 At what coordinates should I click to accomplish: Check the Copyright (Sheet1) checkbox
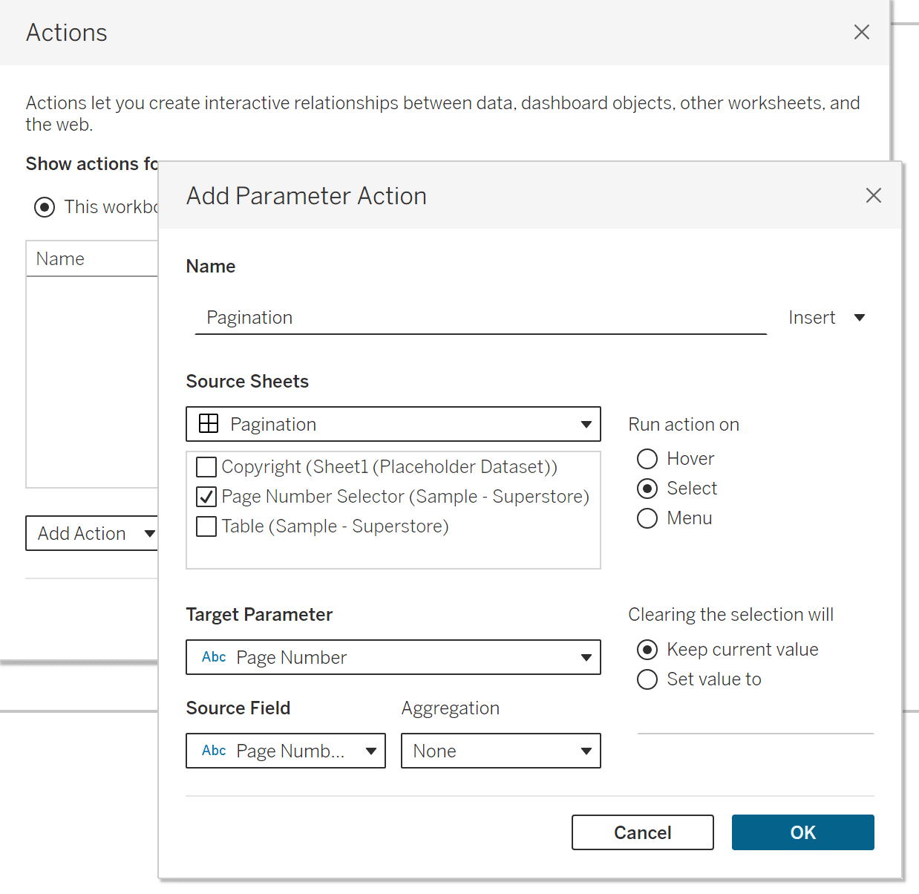pos(206,467)
